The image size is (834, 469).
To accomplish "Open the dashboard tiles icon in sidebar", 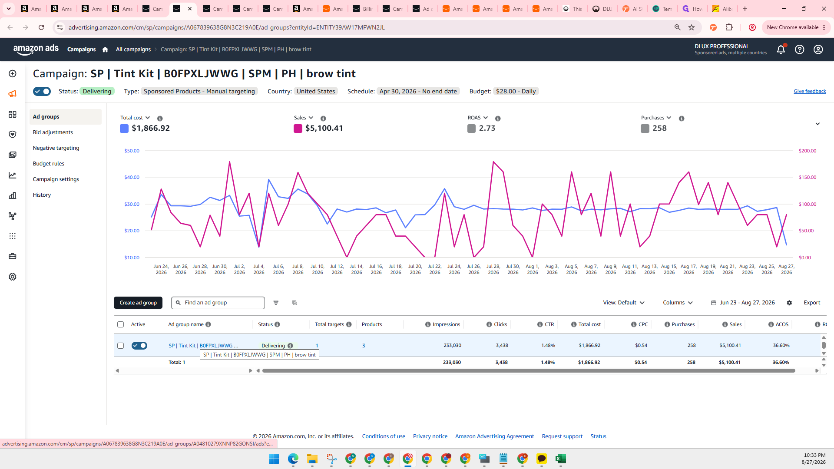I will click(13, 114).
